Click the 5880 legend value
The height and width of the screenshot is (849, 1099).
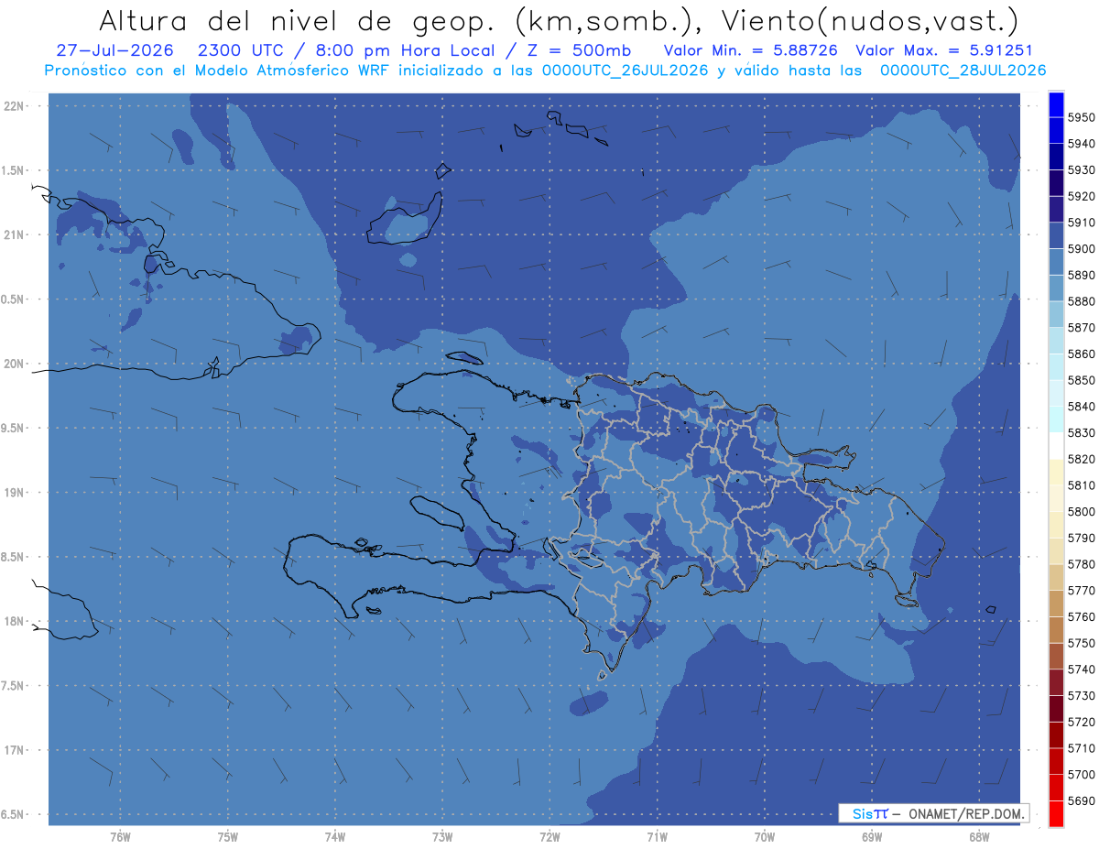(1081, 301)
